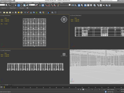Image resolution: width=124 pixels, height=93 pixels.
Task: Click the dome light icon
Action: click(7, 12)
